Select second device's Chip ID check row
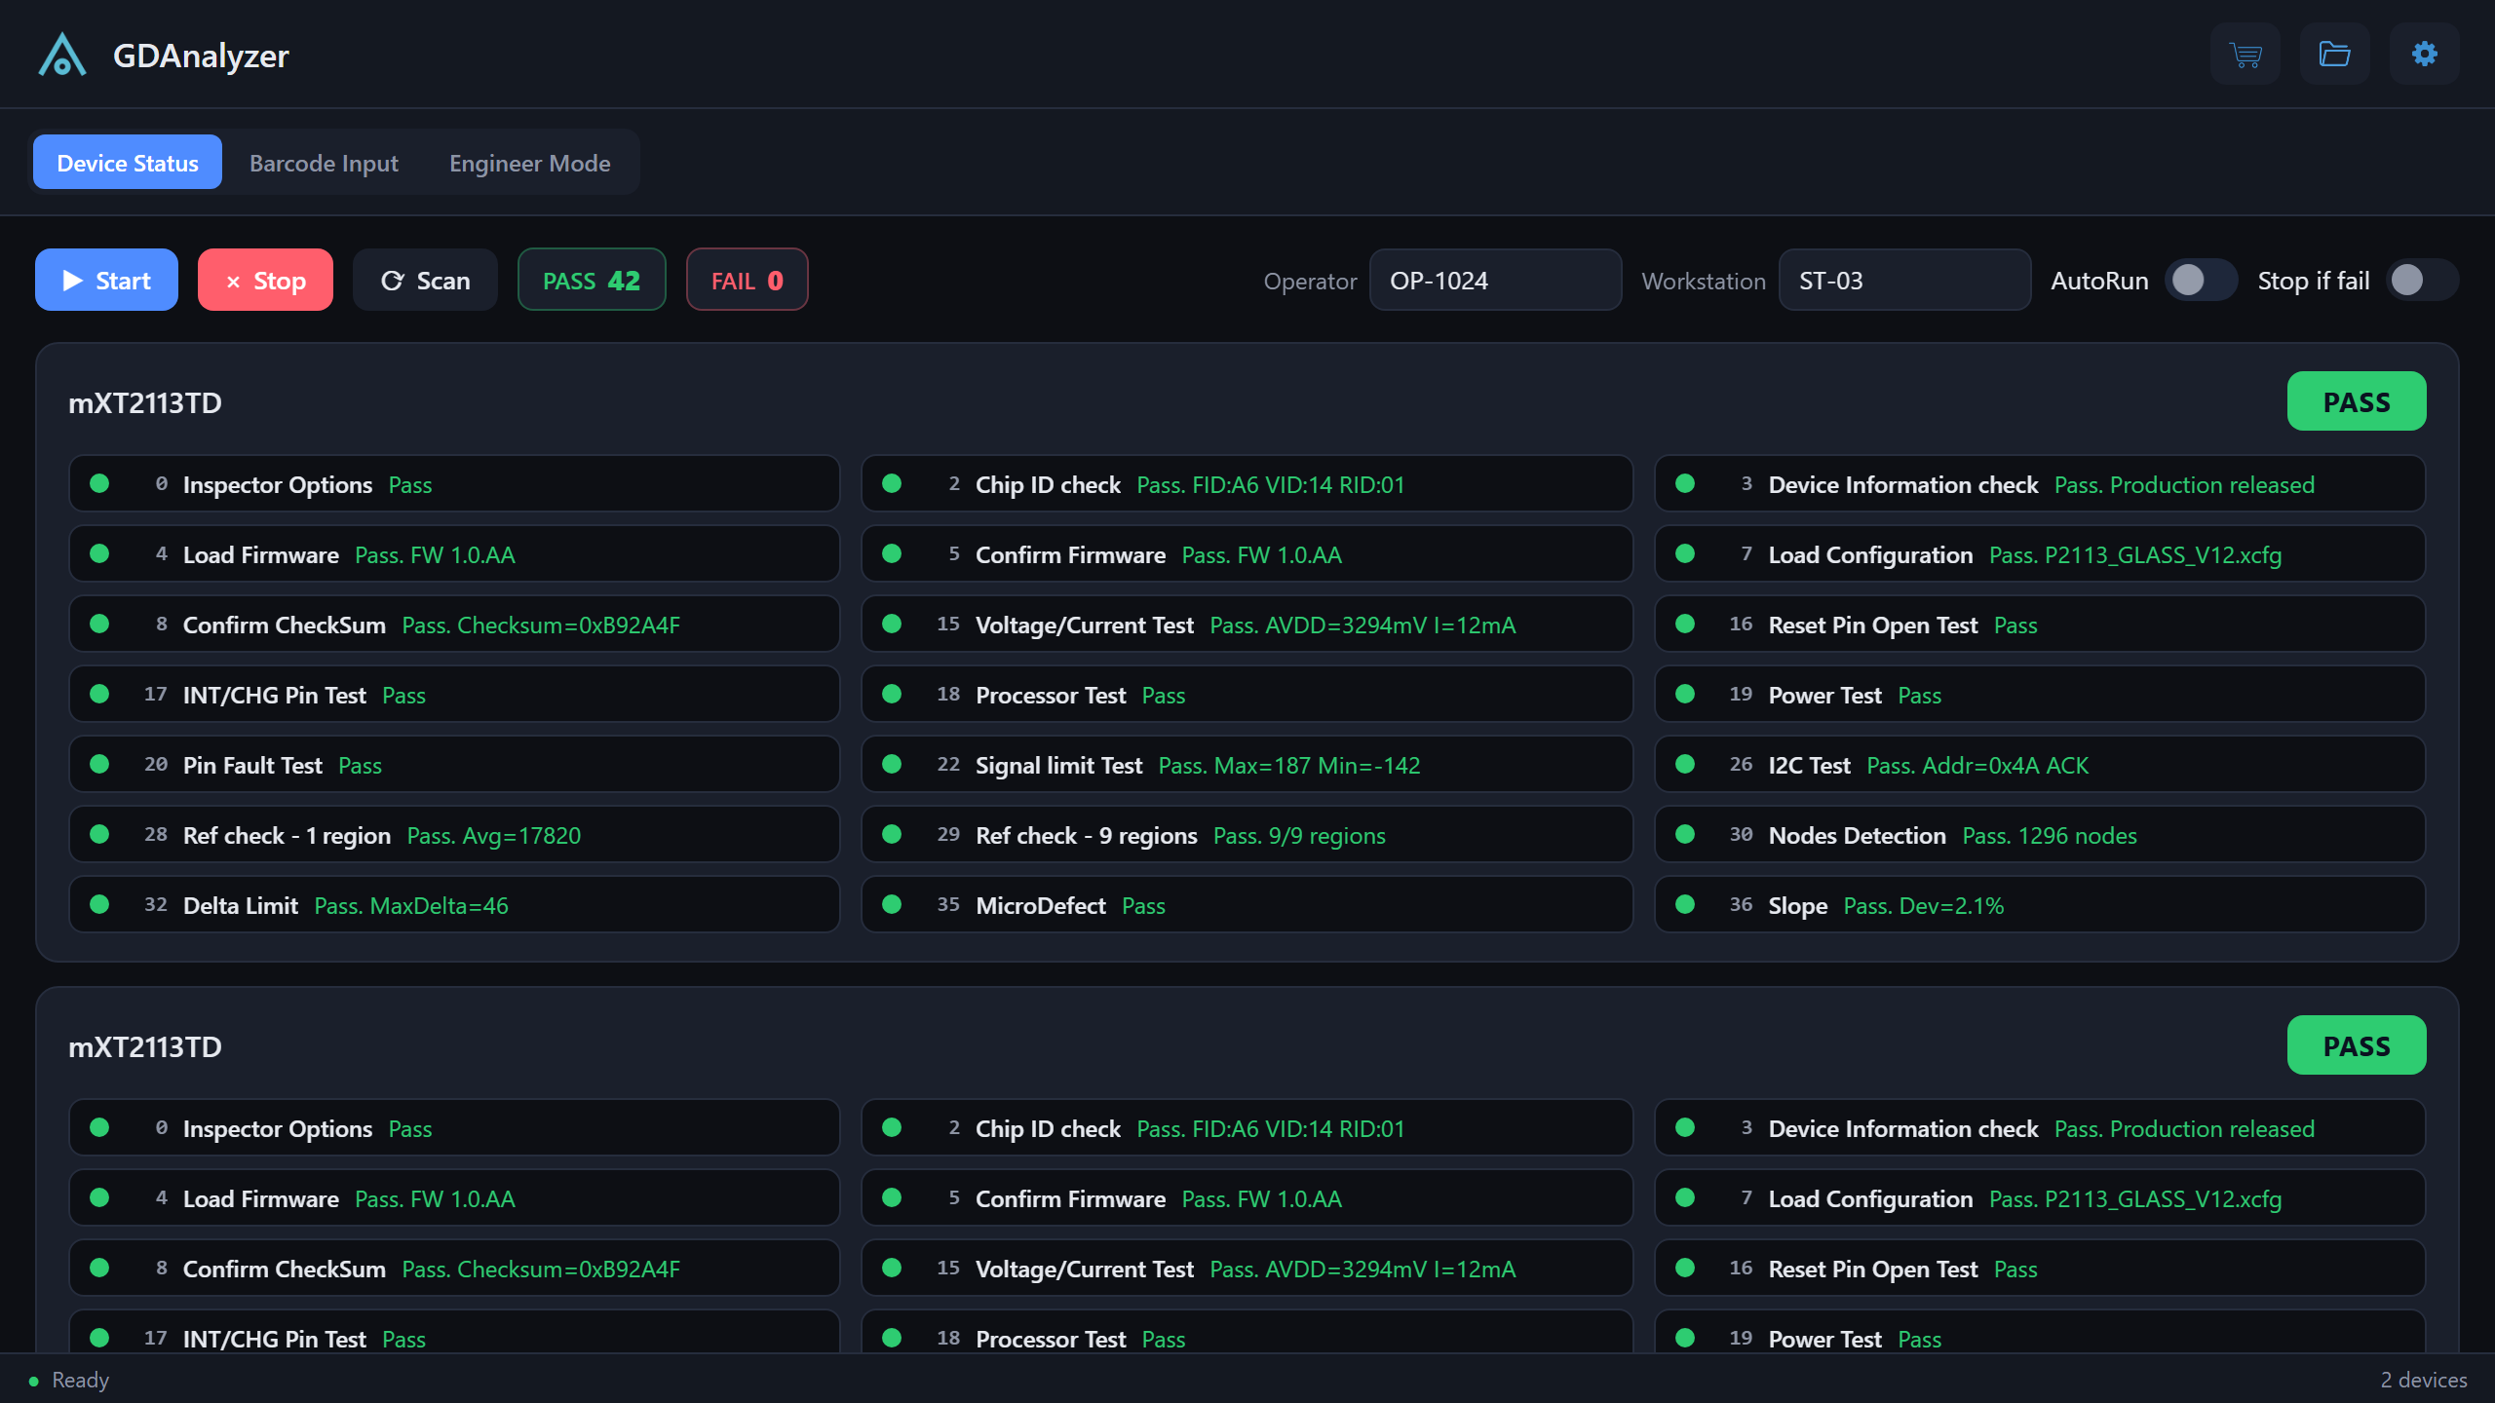 point(1247,1128)
